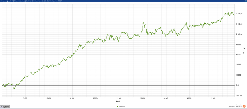Click the 45 000 hands axis label
The width and height of the screenshot is (247, 109).
pyautogui.click(x=213, y=98)
